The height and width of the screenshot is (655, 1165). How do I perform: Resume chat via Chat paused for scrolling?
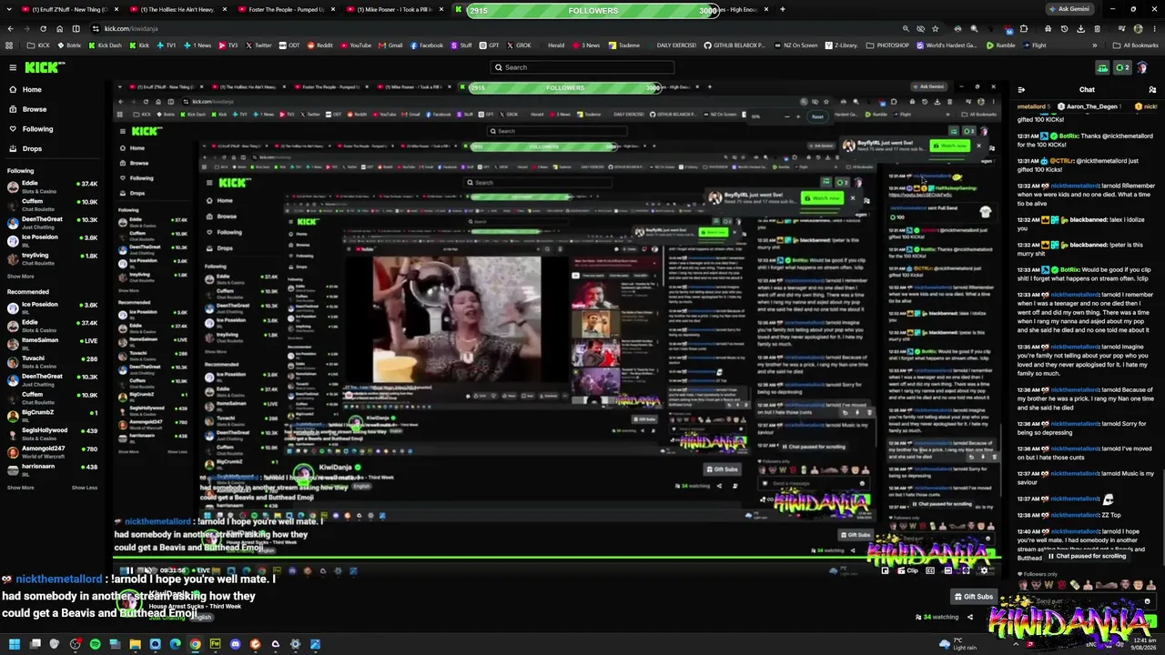coord(1087,557)
